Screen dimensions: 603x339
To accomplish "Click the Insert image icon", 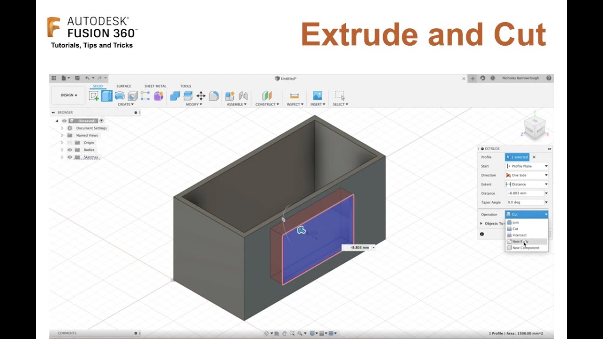I will click(x=318, y=96).
